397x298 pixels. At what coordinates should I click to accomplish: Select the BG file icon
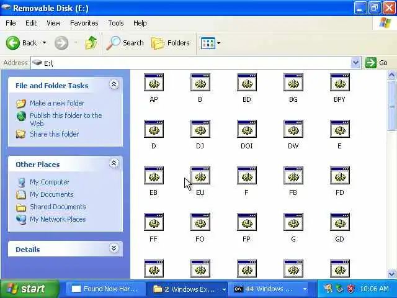[x=293, y=83]
